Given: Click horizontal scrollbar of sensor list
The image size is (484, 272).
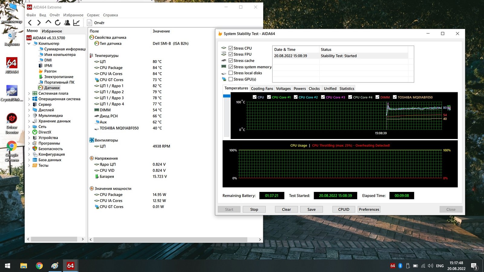Looking at the screenshot, I should click(170, 239).
